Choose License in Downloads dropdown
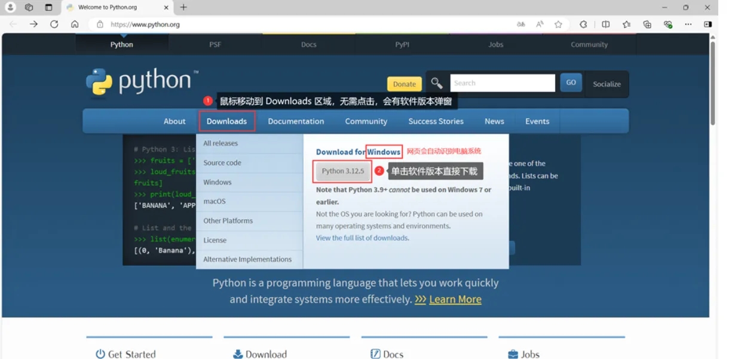Image resolution: width=735 pixels, height=359 pixels. click(250, 240)
